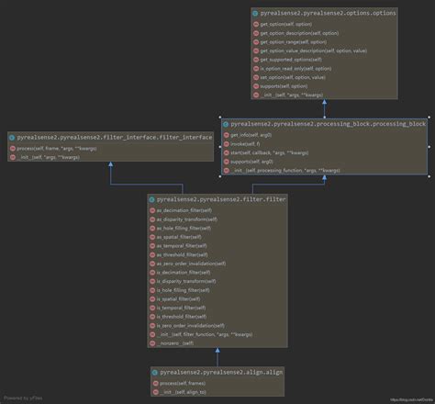Click the class icon of processing_block node
The height and width of the screenshot is (404, 435).
pos(226,124)
